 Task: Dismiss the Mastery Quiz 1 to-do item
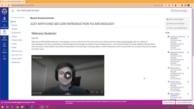(188, 68)
